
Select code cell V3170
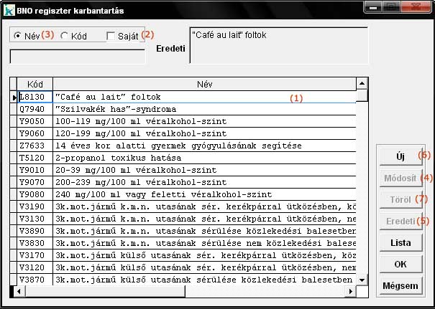(35, 255)
